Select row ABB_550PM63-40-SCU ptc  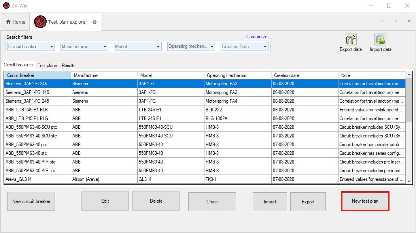pos(205,127)
